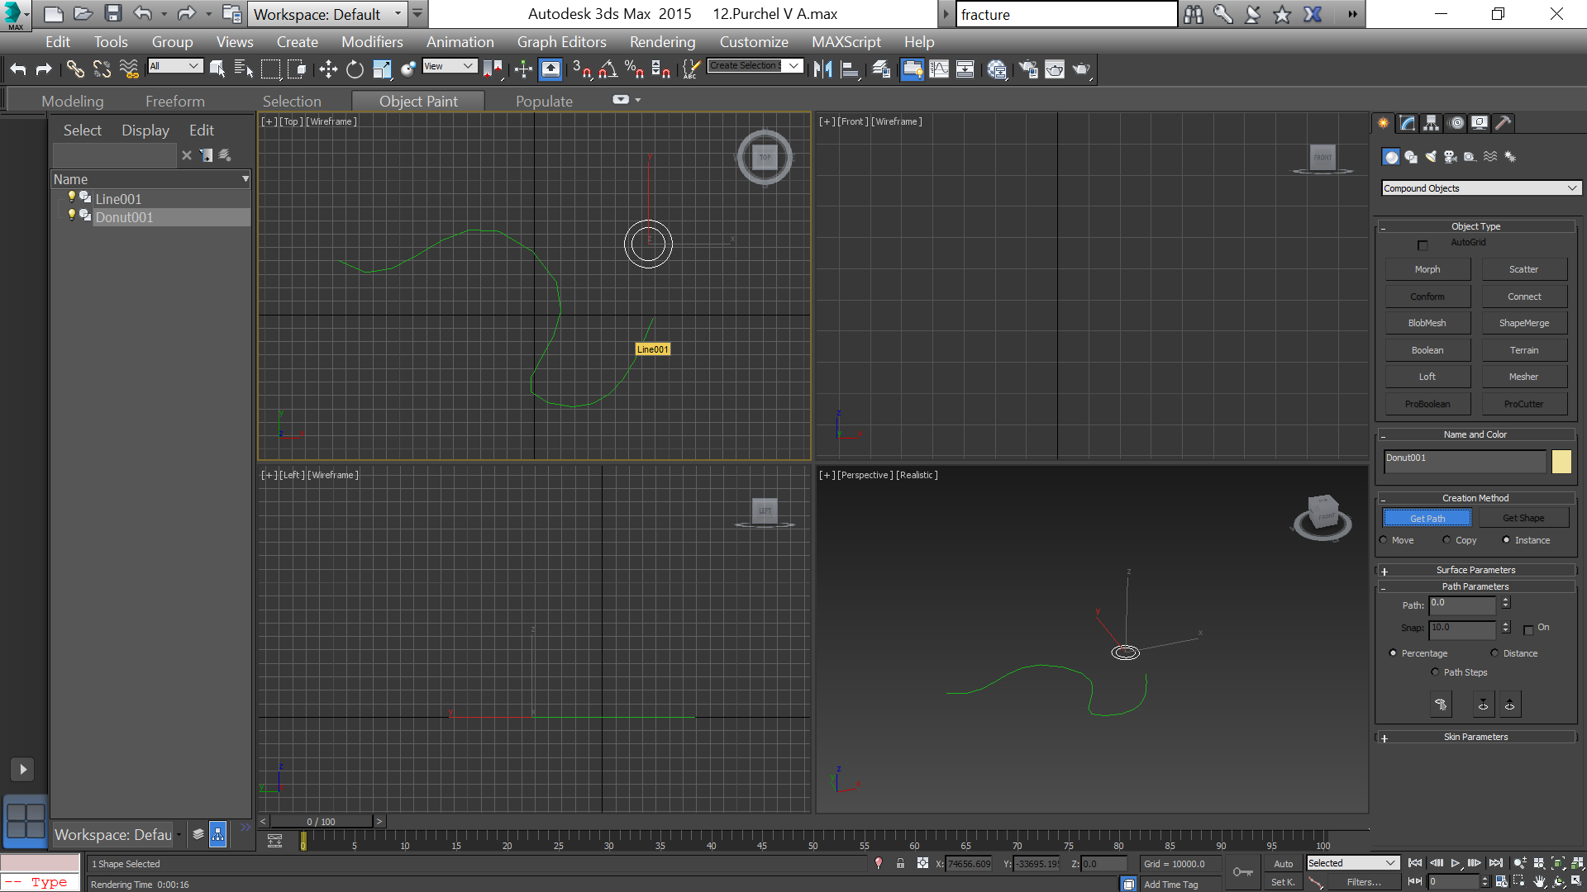Open the Curve Editor icon
Screen dimensions: 1587x892
tap(939, 69)
